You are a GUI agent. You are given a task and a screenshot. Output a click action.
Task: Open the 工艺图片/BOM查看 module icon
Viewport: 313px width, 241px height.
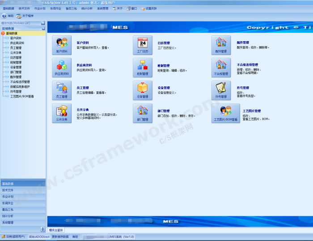[x=225, y=114]
